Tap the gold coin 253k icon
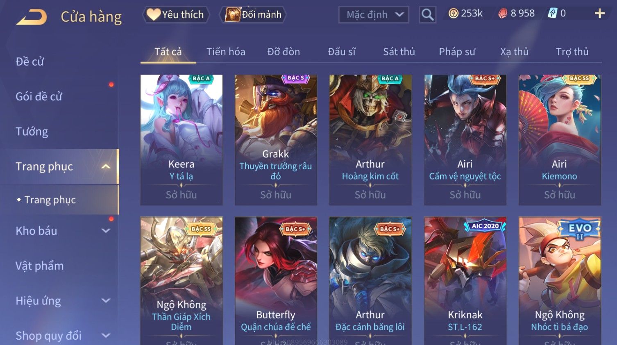The height and width of the screenshot is (345, 617). [453, 14]
